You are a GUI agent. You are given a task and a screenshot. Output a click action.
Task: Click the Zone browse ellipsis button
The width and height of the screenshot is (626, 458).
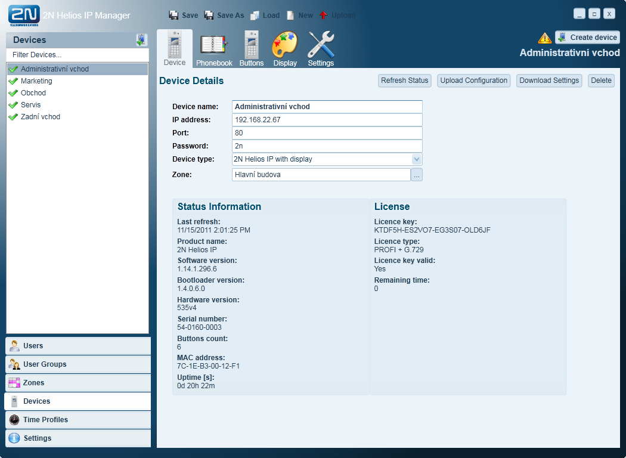tap(416, 175)
